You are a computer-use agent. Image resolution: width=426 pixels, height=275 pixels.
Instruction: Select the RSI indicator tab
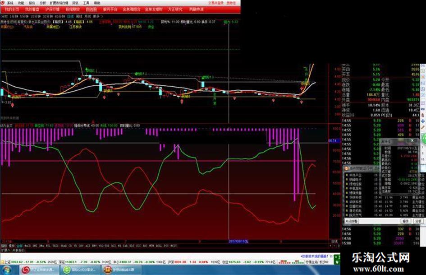point(114,246)
